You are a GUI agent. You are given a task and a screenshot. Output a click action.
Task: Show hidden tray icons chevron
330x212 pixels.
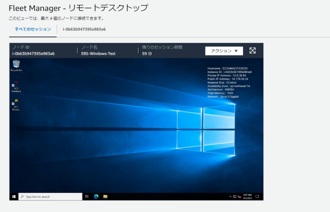230,197
